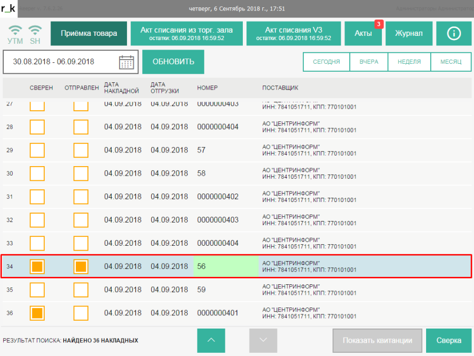This screenshot has width=474, height=356.
Task: Open Акт списания из торг. зала
Action: (186, 33)
